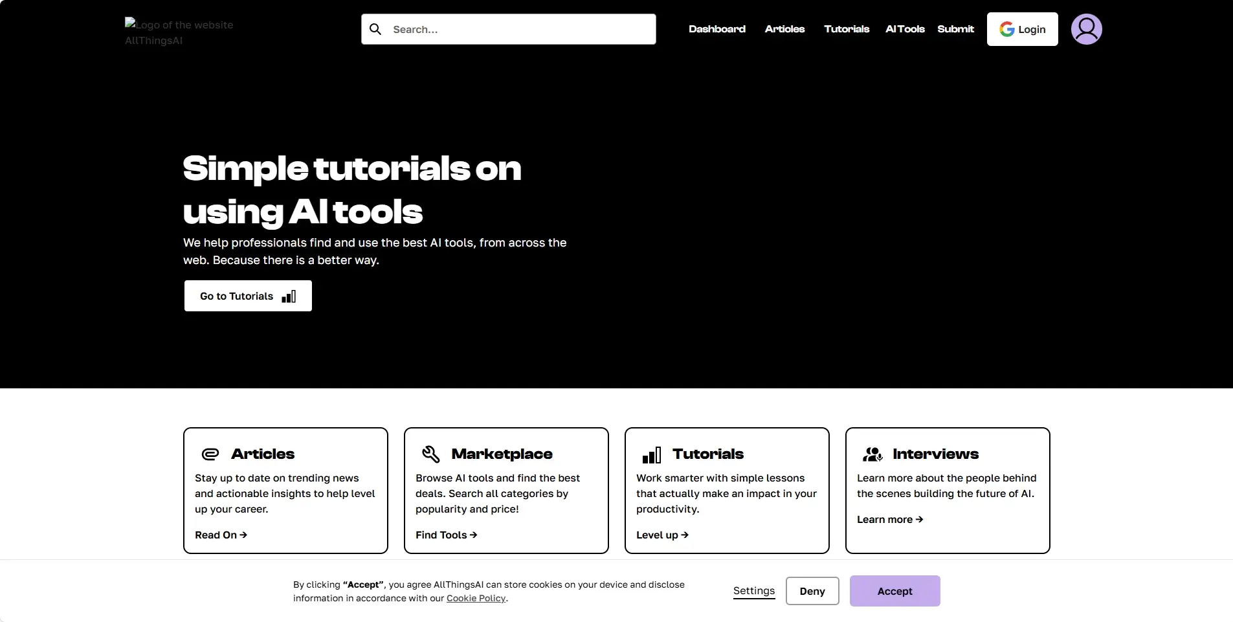Viewport: 1233px width, 622px height.
Task: Click the Google logo in Login button
Action: point(1006,29)
